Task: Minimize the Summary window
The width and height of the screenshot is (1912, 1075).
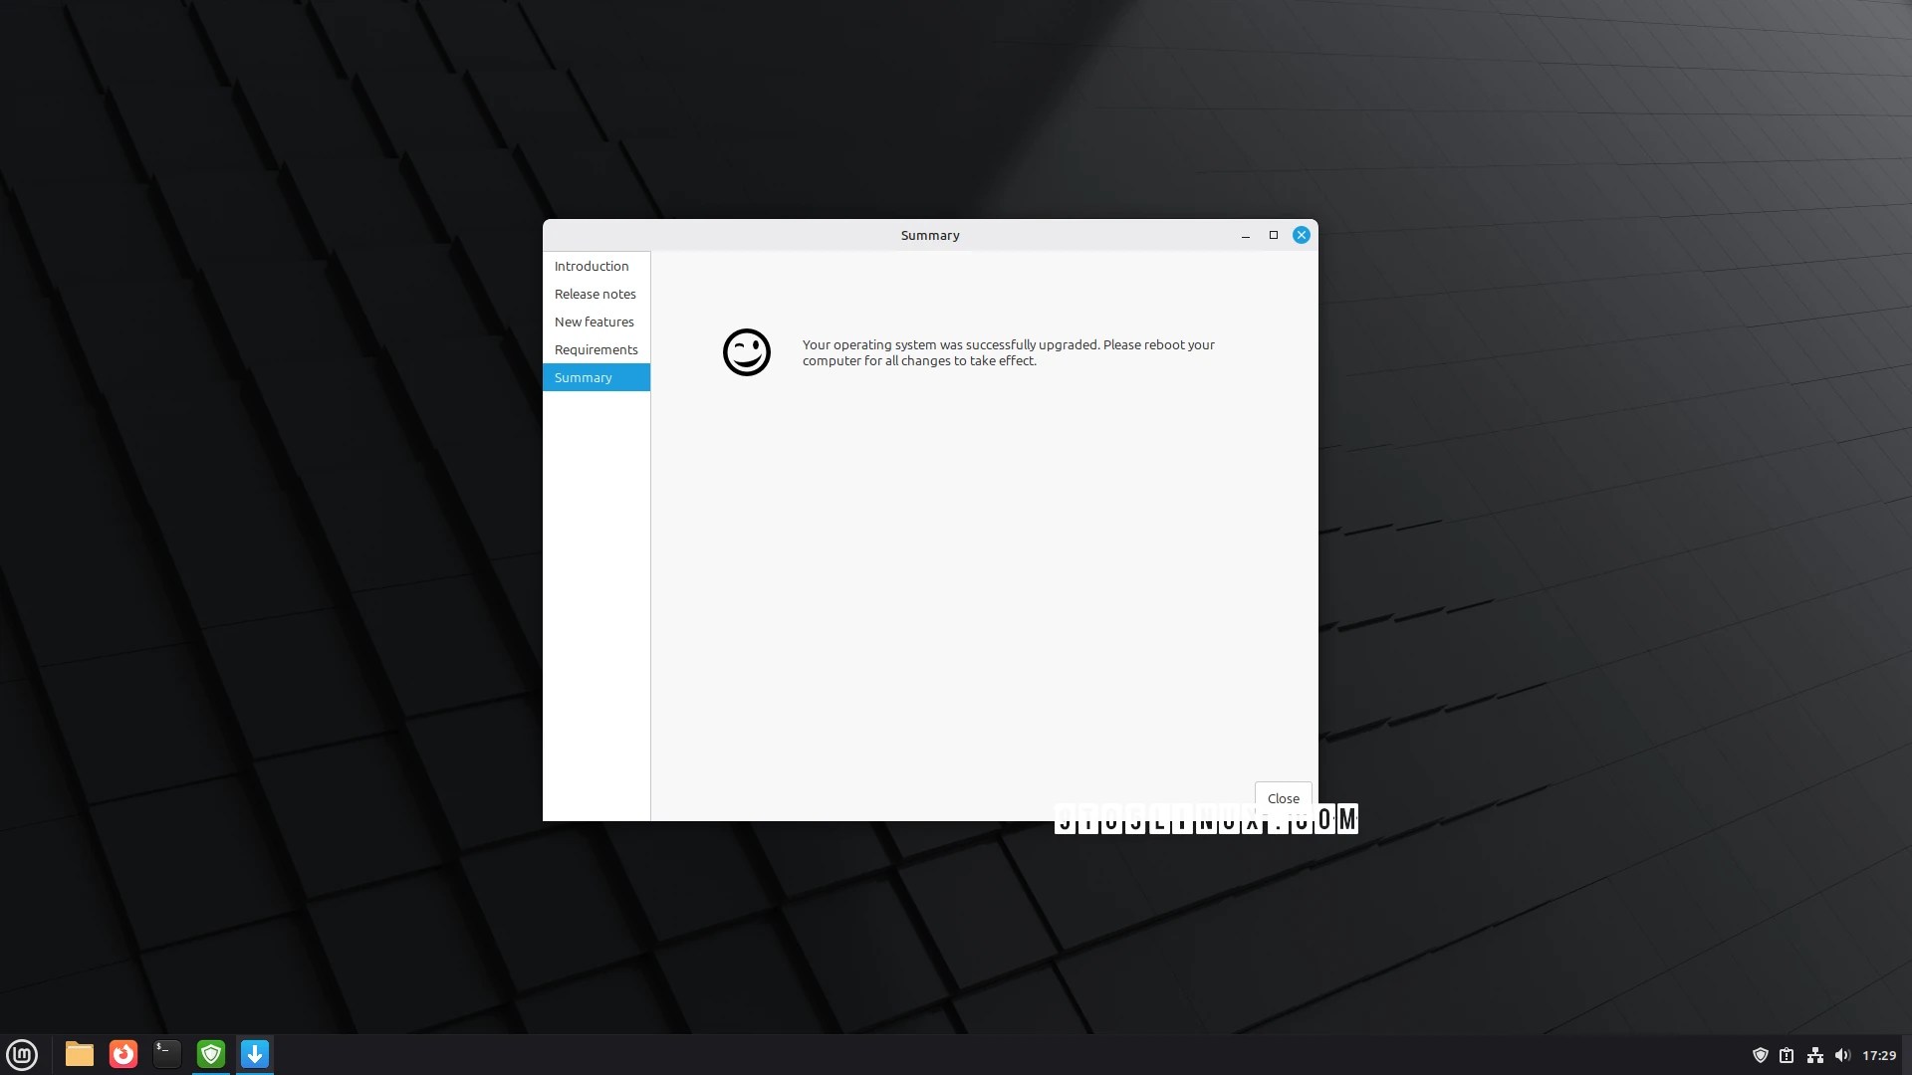Action: tap(1246, 236)
